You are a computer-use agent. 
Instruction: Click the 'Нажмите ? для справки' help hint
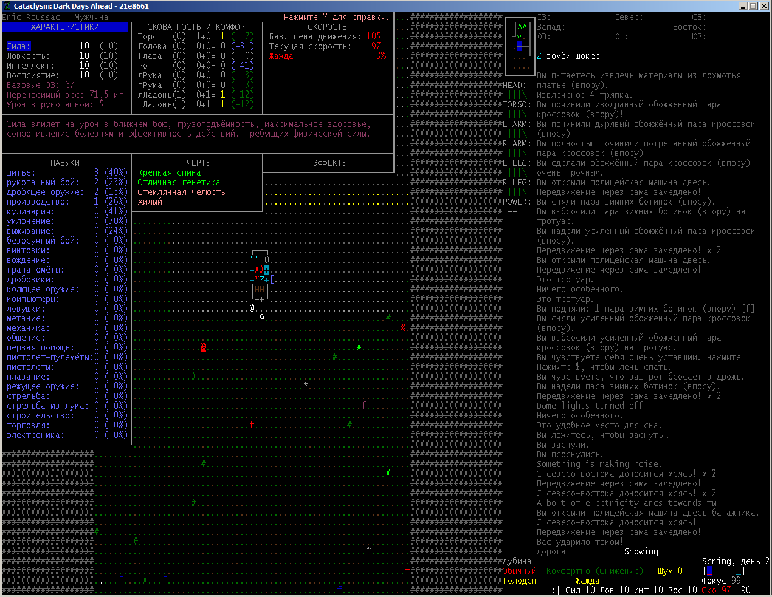[x=337, y=17]
